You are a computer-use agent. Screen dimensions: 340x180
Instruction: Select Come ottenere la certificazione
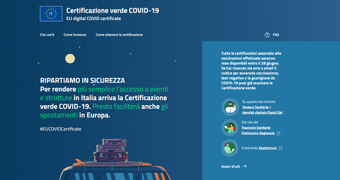(119, 35)
